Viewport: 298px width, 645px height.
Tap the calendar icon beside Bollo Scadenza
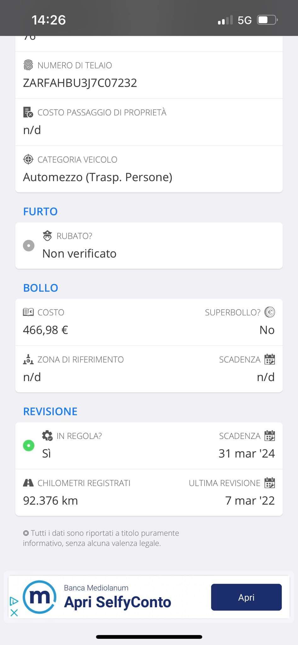270,359
